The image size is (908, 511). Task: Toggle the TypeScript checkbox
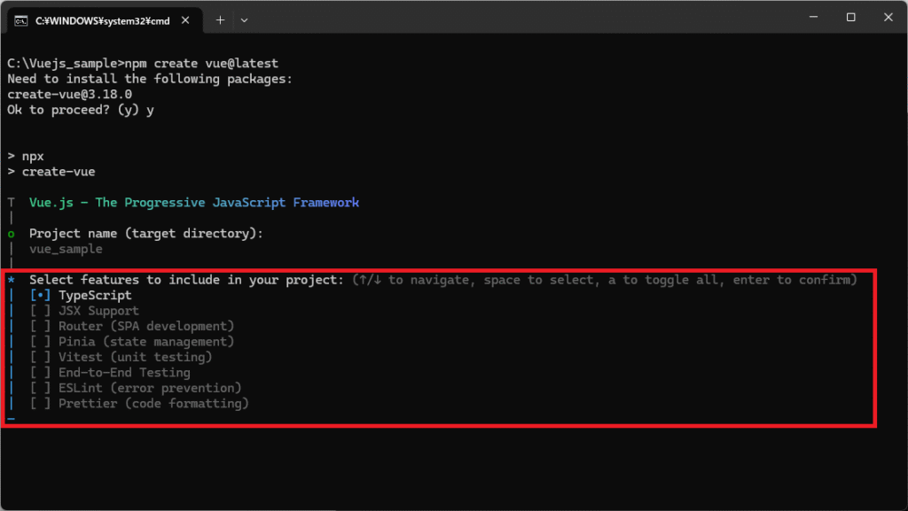click(41, 295)
